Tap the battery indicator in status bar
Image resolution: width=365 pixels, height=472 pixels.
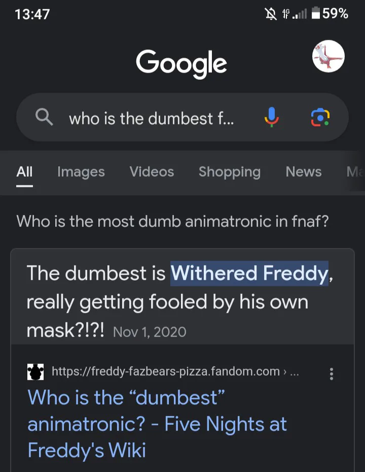[330, 14]
